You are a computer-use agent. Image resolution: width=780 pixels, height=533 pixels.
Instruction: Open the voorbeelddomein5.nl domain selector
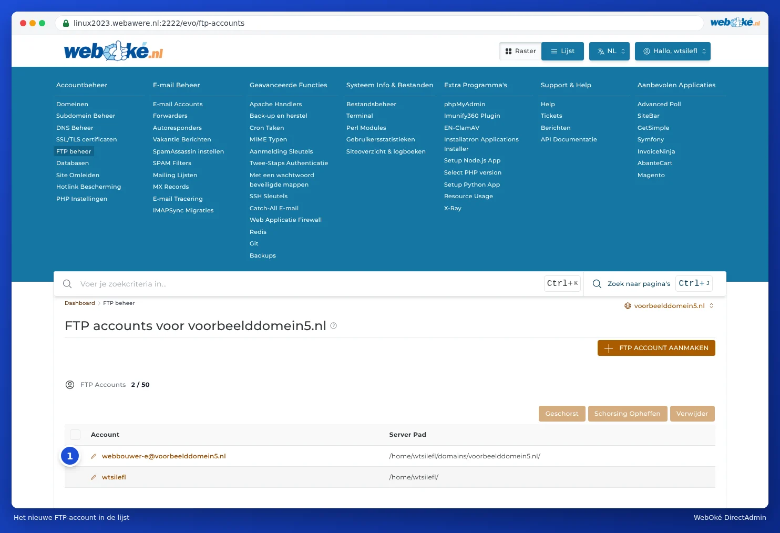point(669,306)
